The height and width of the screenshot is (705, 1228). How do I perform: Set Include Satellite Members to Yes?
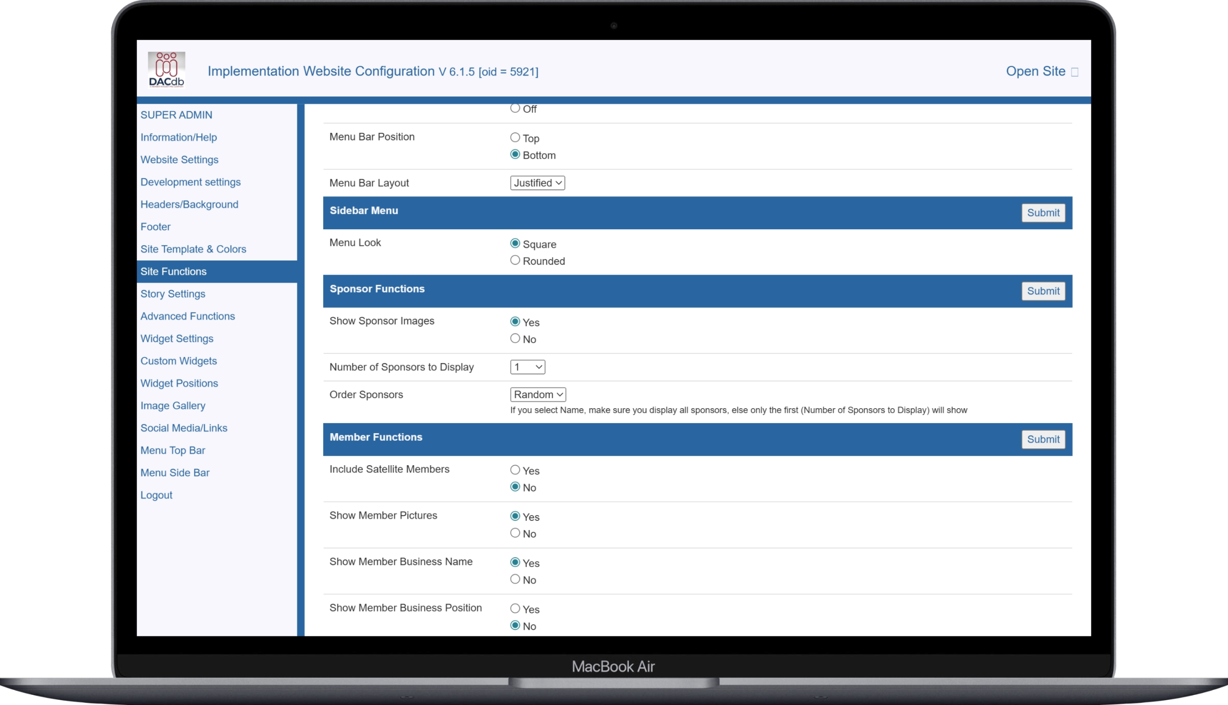pos(515,470)
